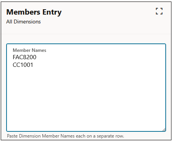This screenshot has width=173, height=141.
Task: Click the word Members in panel title
Action: point(23,12)
